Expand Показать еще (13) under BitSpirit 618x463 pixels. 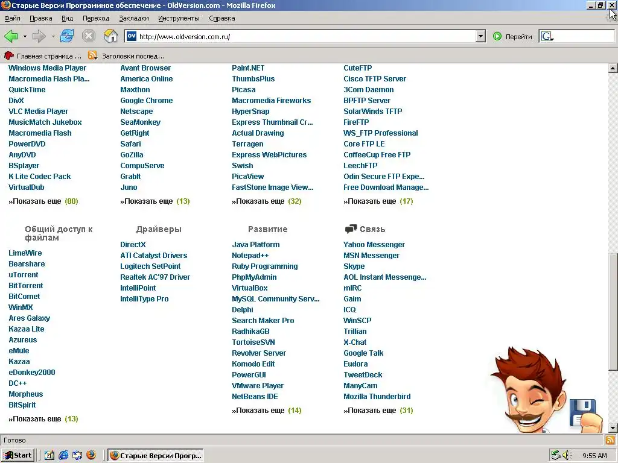tap(43, 418)
